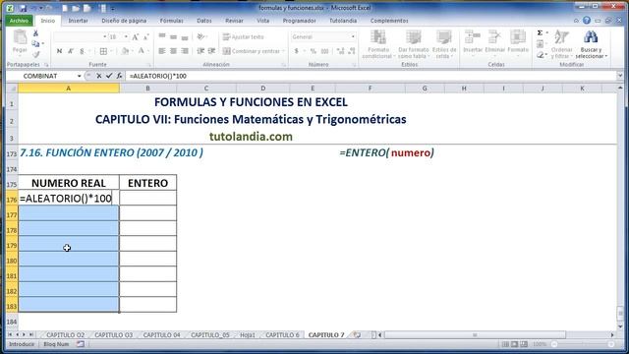Click the Eliminar cells button
Viewport: 629px width, 354px height.
pyautogui.click(x=494, y=43)
